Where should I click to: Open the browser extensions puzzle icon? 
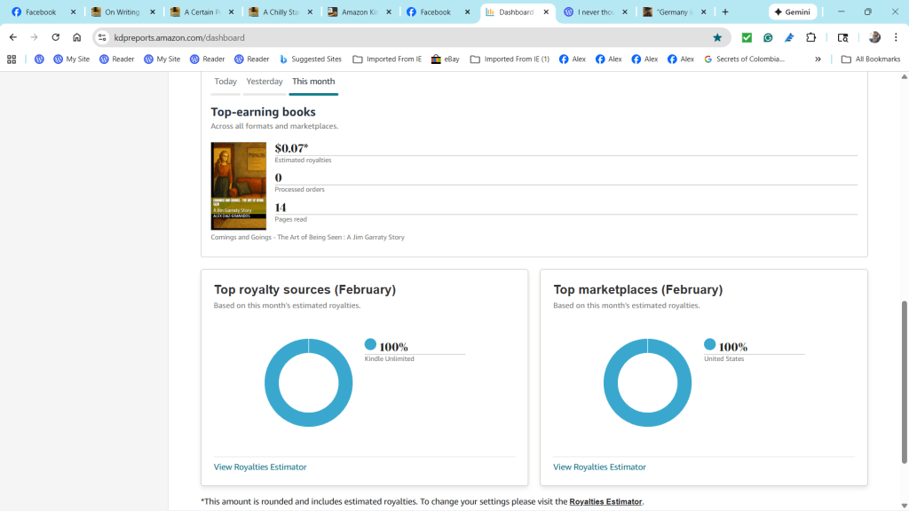(x=810, y=37)
